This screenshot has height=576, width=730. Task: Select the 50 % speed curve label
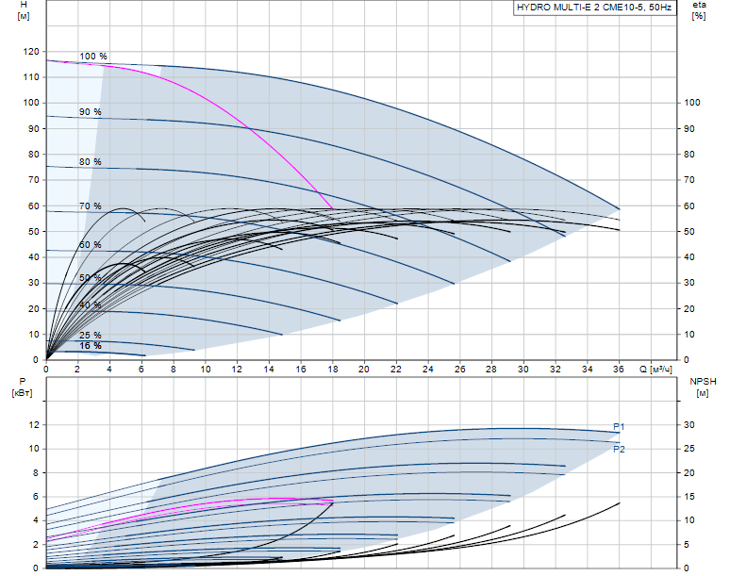click(x=91, y=278)
